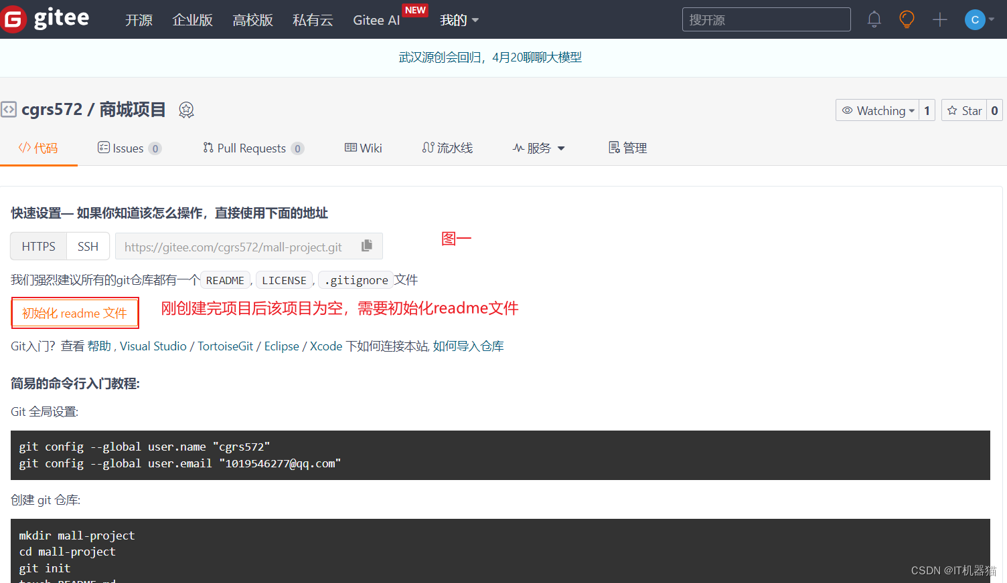
Task: Click the orange lightbulb tips icon
Action: [x=907, y=19]
